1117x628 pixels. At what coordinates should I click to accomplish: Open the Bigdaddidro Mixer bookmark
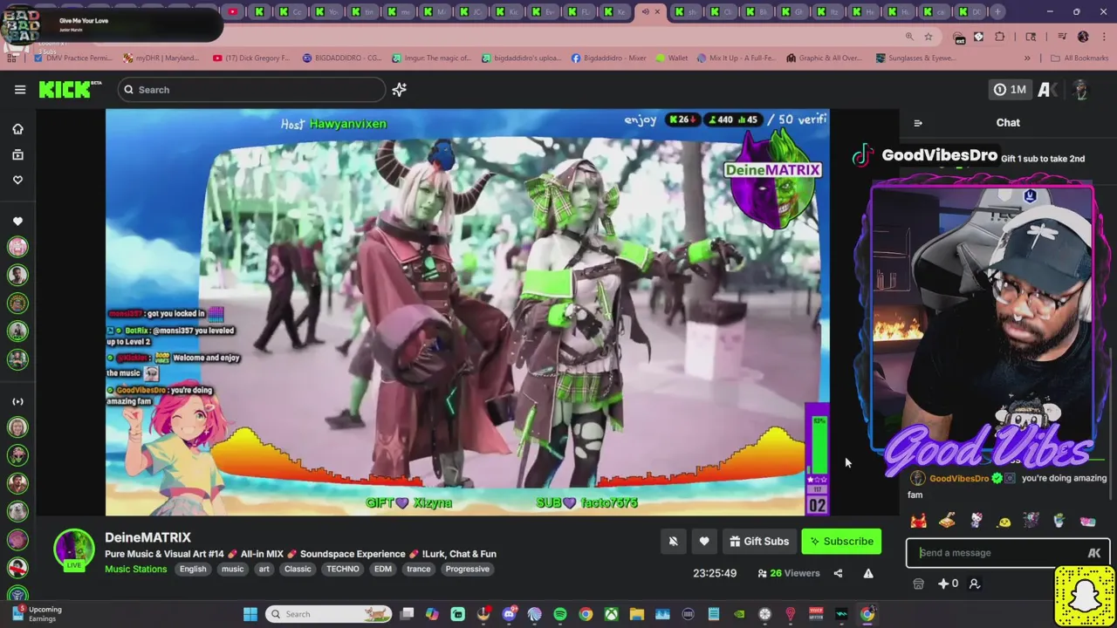[x=608, y=58]
